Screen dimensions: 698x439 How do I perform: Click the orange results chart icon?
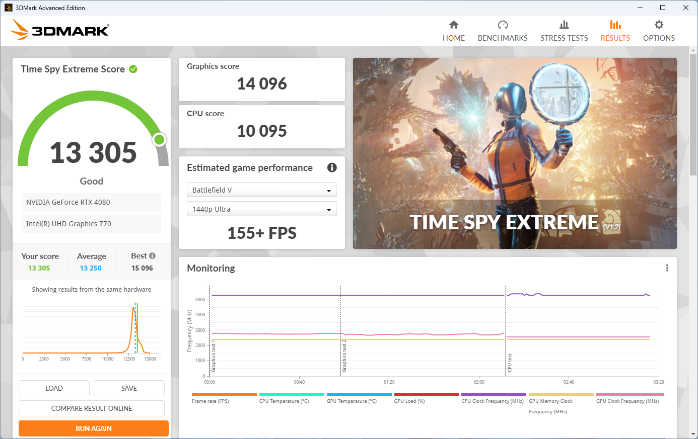pyautogui.click(x=615, y=25)
